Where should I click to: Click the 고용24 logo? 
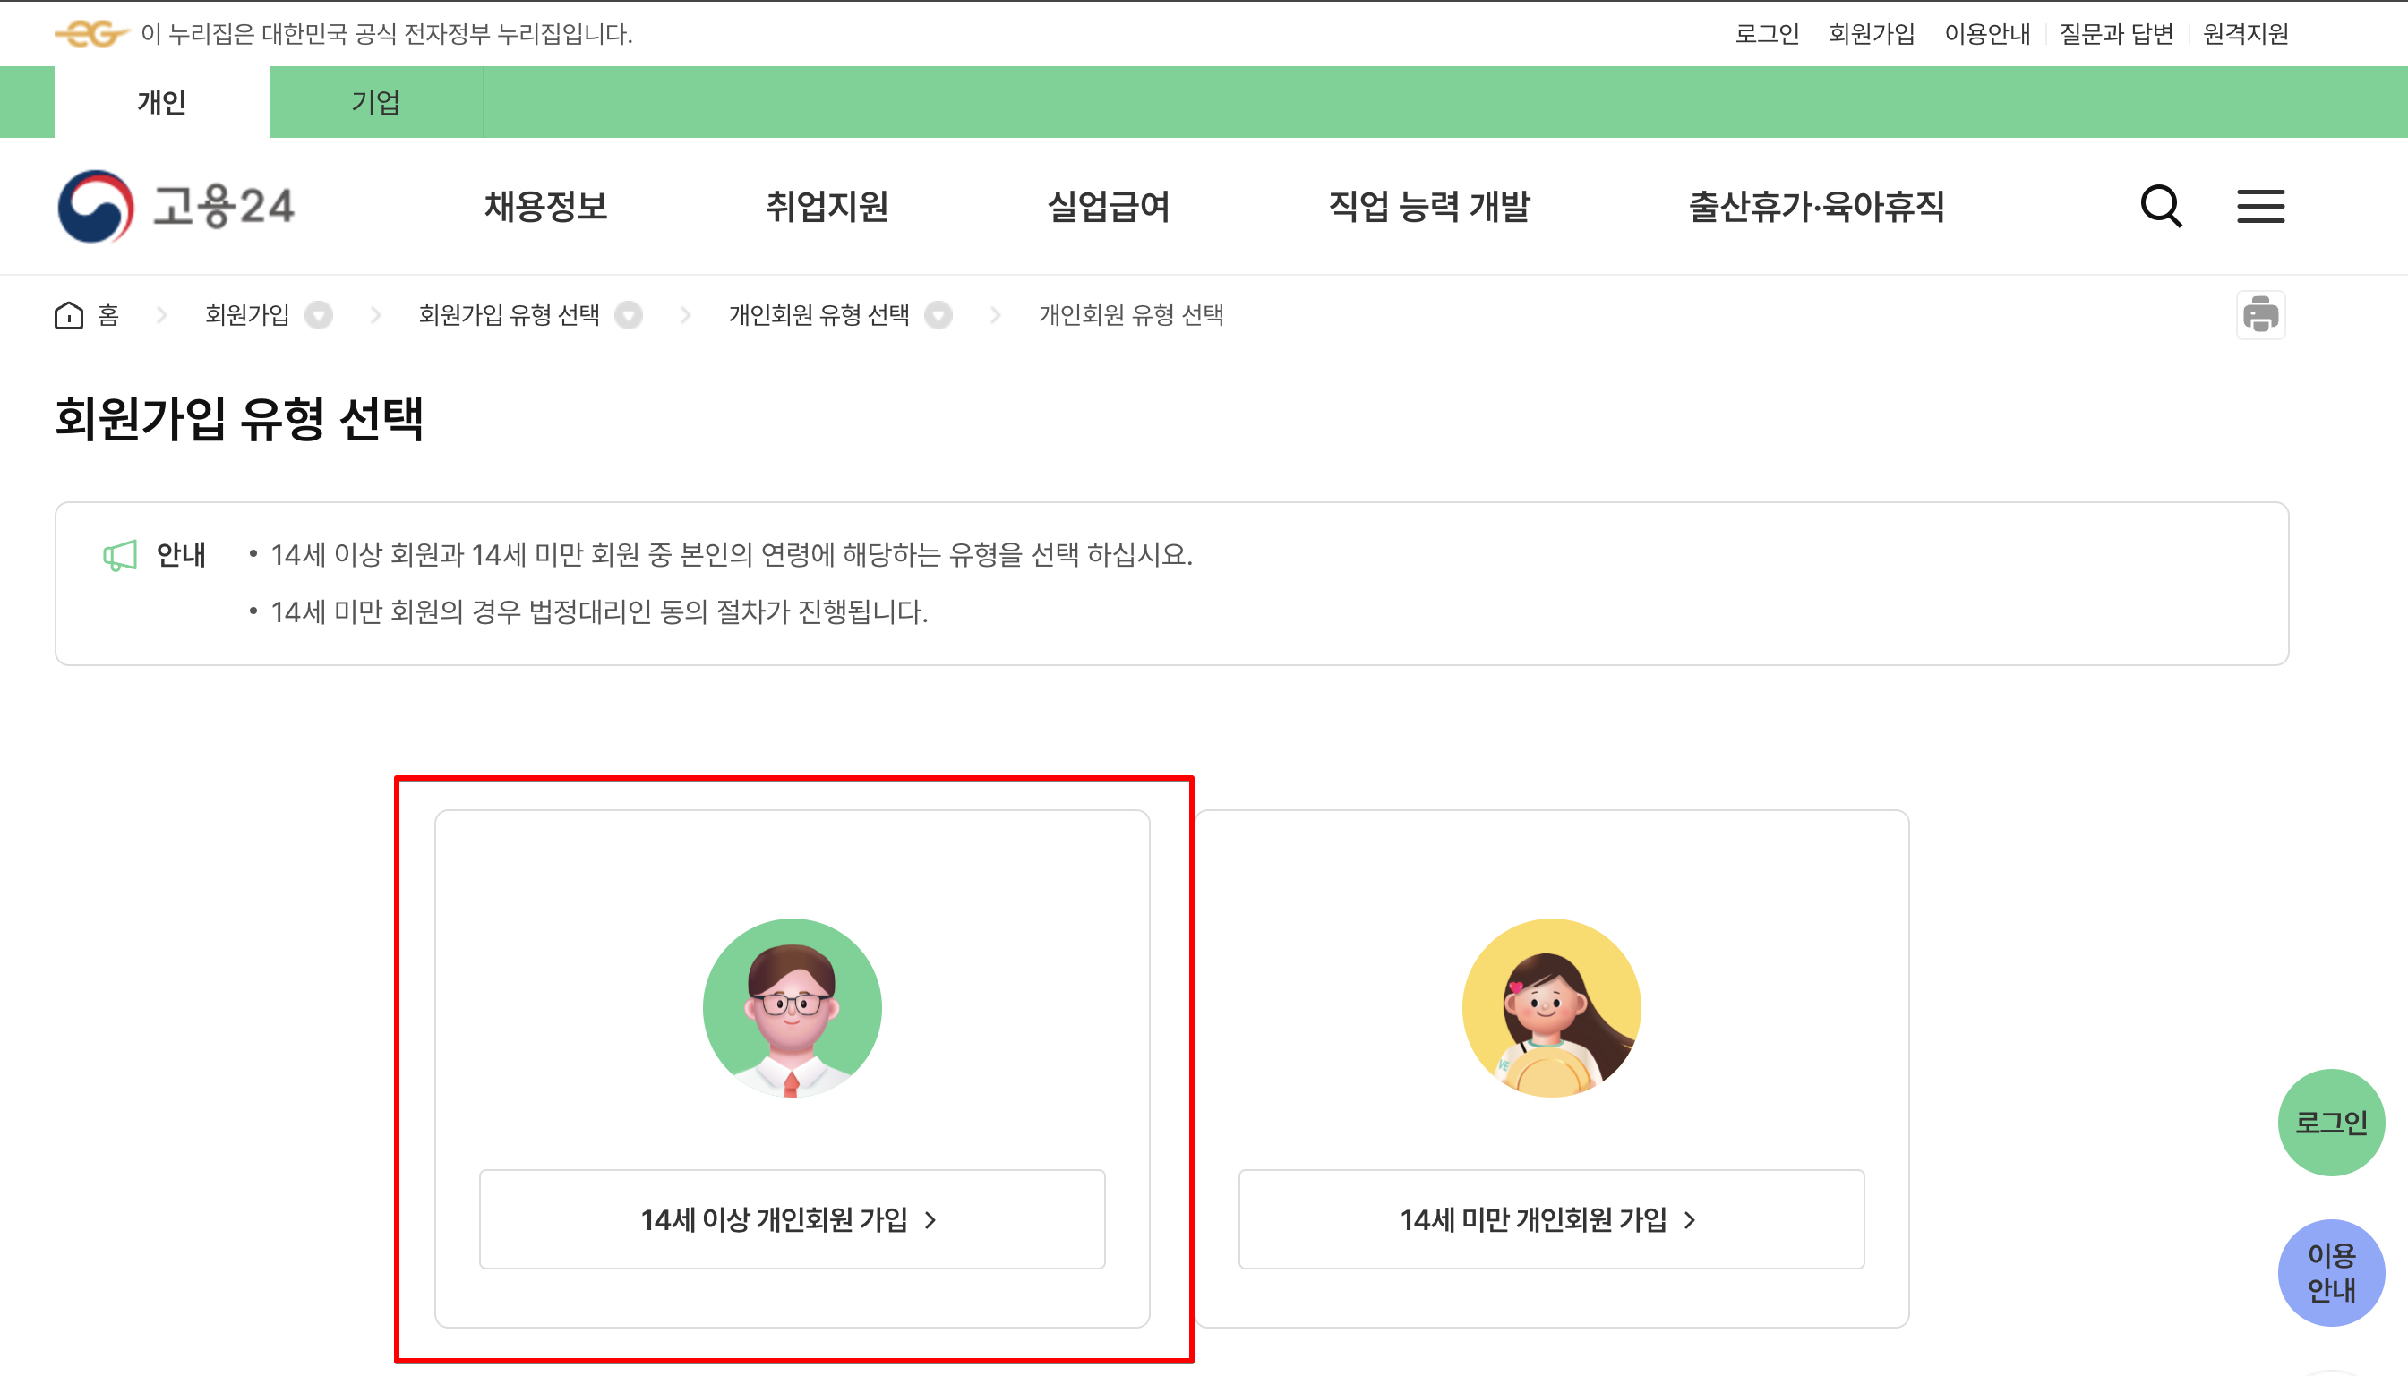(x=176, y=206)
